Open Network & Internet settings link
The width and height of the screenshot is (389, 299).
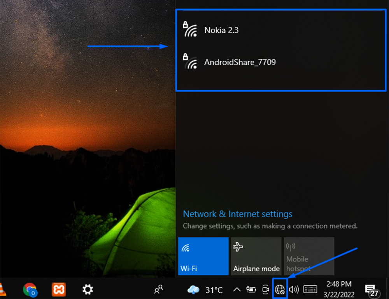pos(238,214)
